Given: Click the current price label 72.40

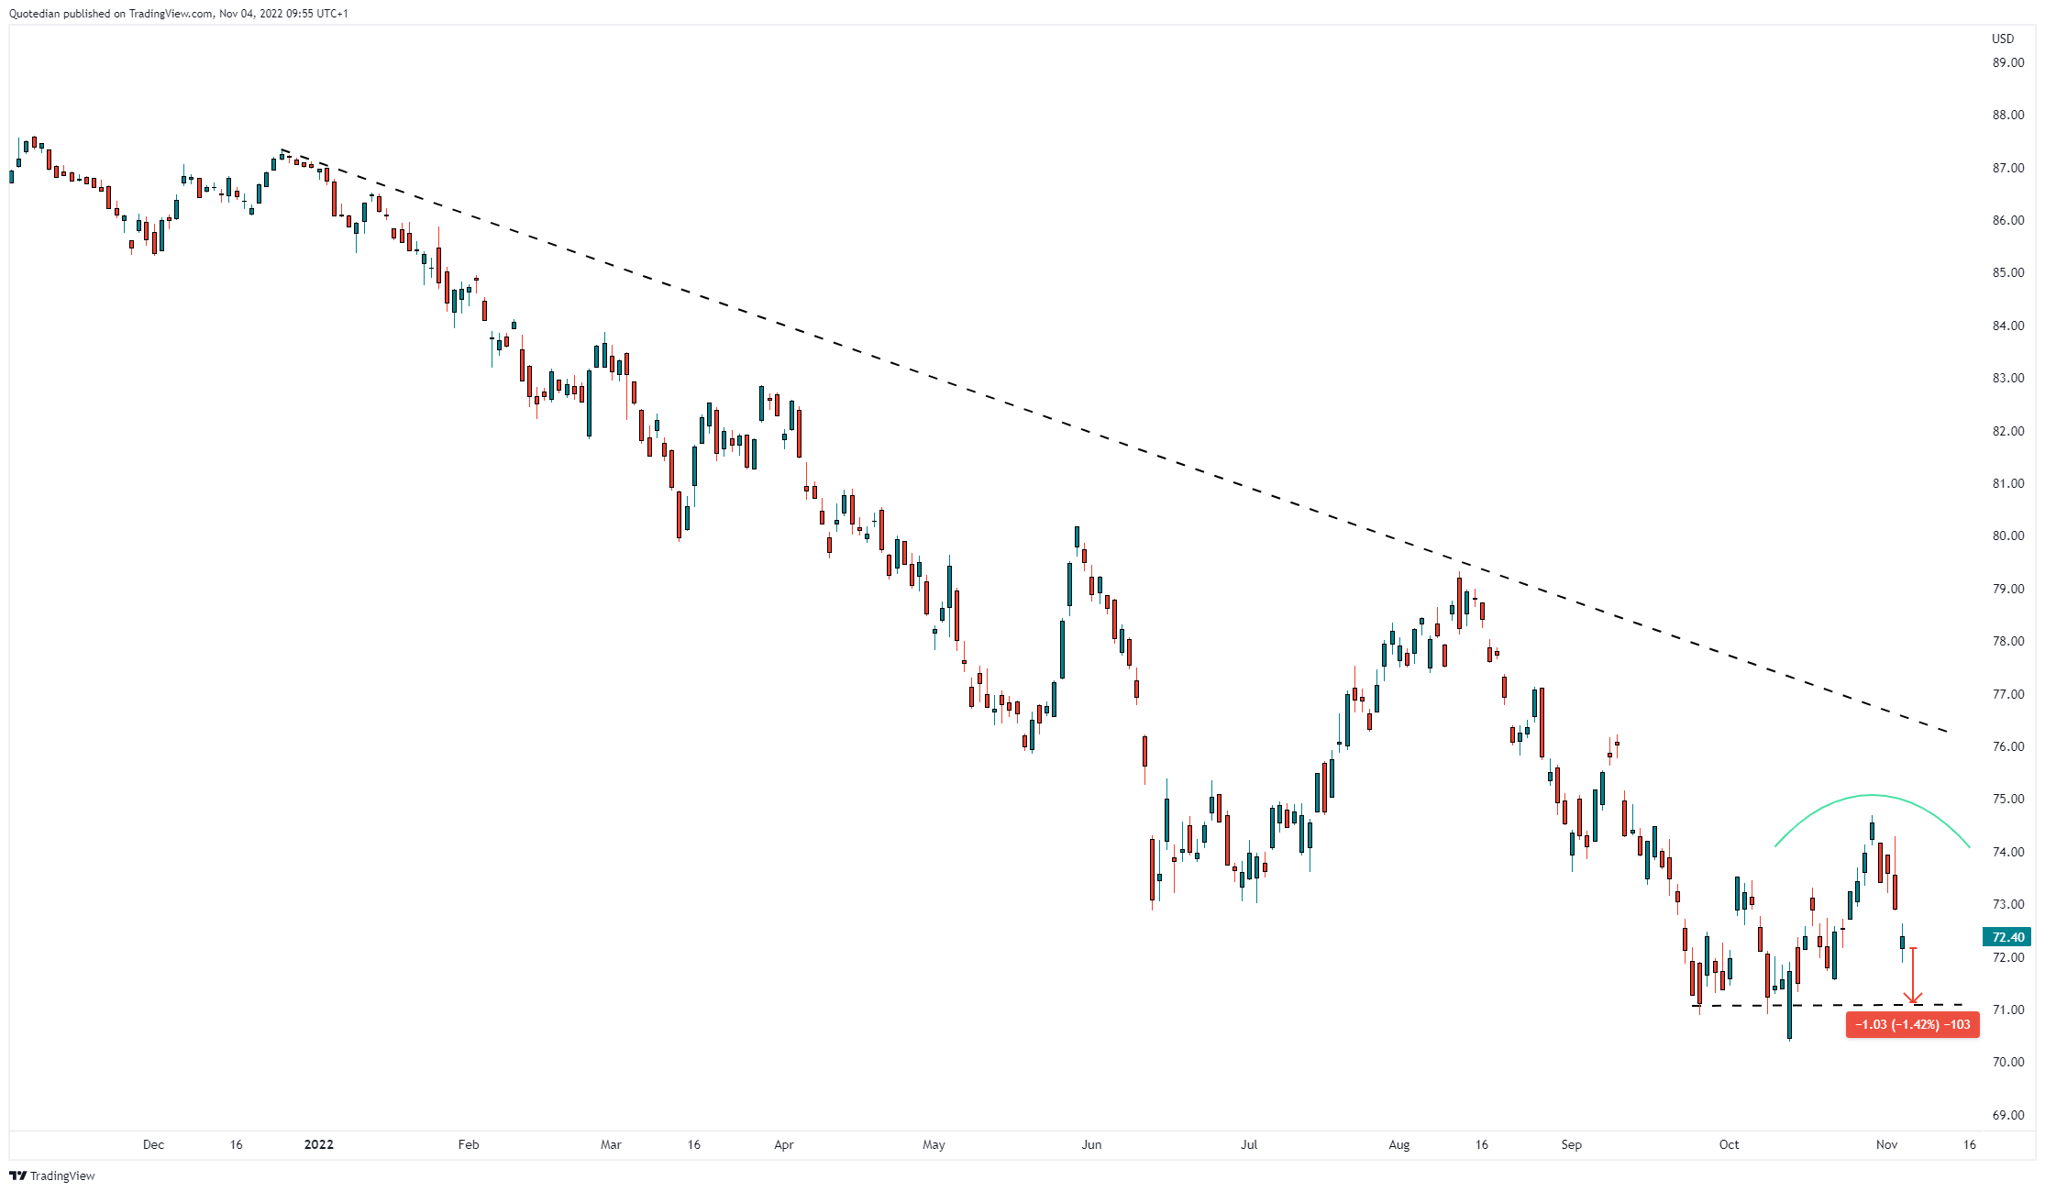Looking at the screenshot, I should pyautogui.click(x=2007, y=937).
